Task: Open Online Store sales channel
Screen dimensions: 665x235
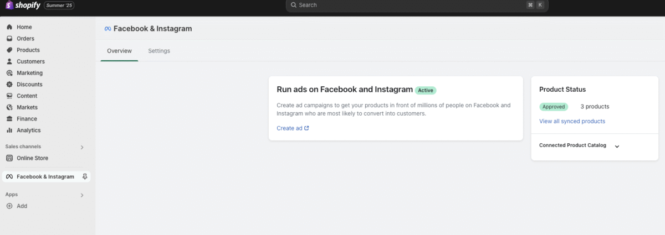Action: tap(32, 158)
